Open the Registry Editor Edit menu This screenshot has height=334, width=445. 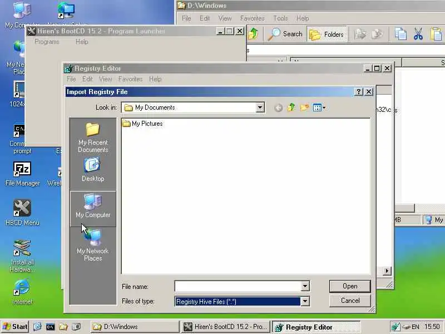87,79
